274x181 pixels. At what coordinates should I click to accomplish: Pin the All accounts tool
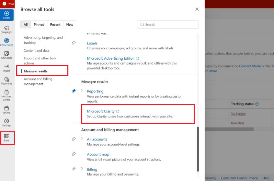(x=74, y=139)
